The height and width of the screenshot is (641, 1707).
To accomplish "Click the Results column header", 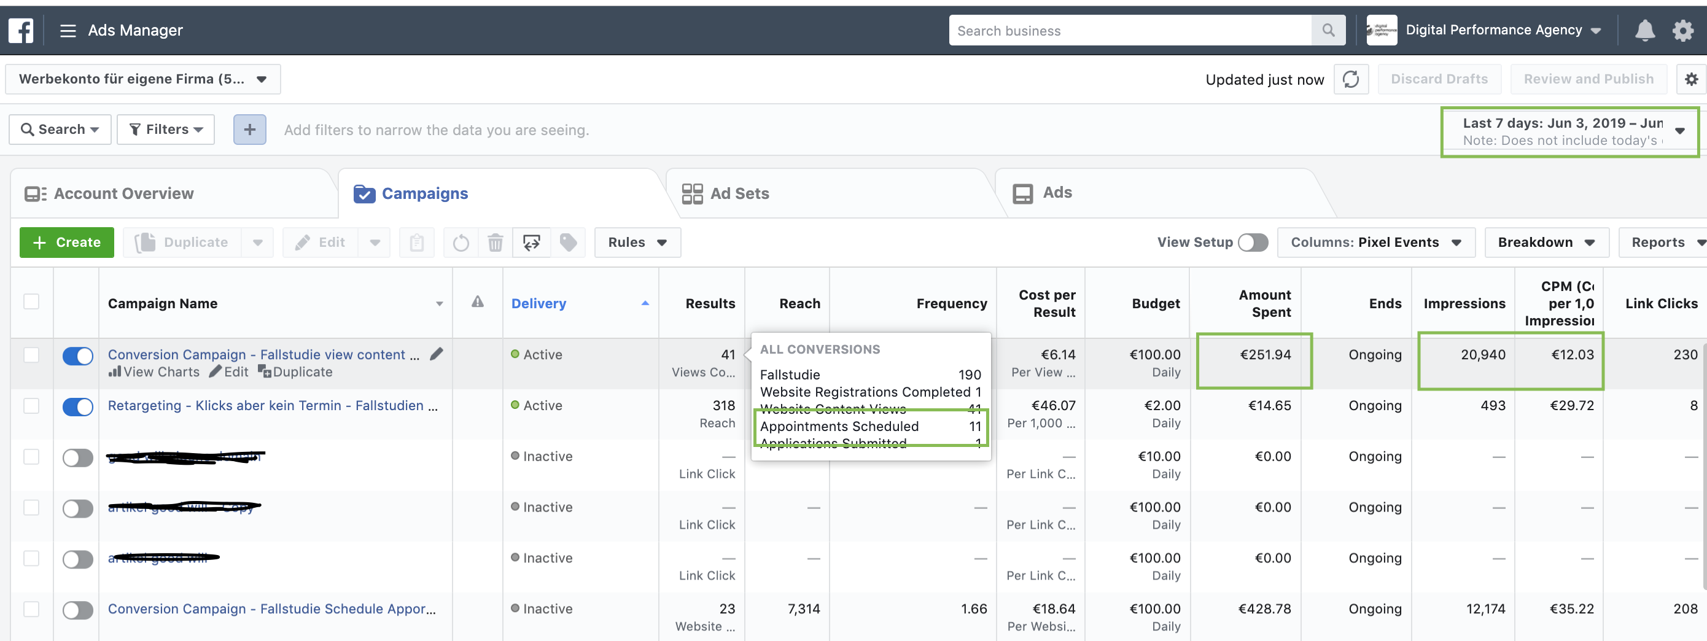I will [x=702, y=303].
